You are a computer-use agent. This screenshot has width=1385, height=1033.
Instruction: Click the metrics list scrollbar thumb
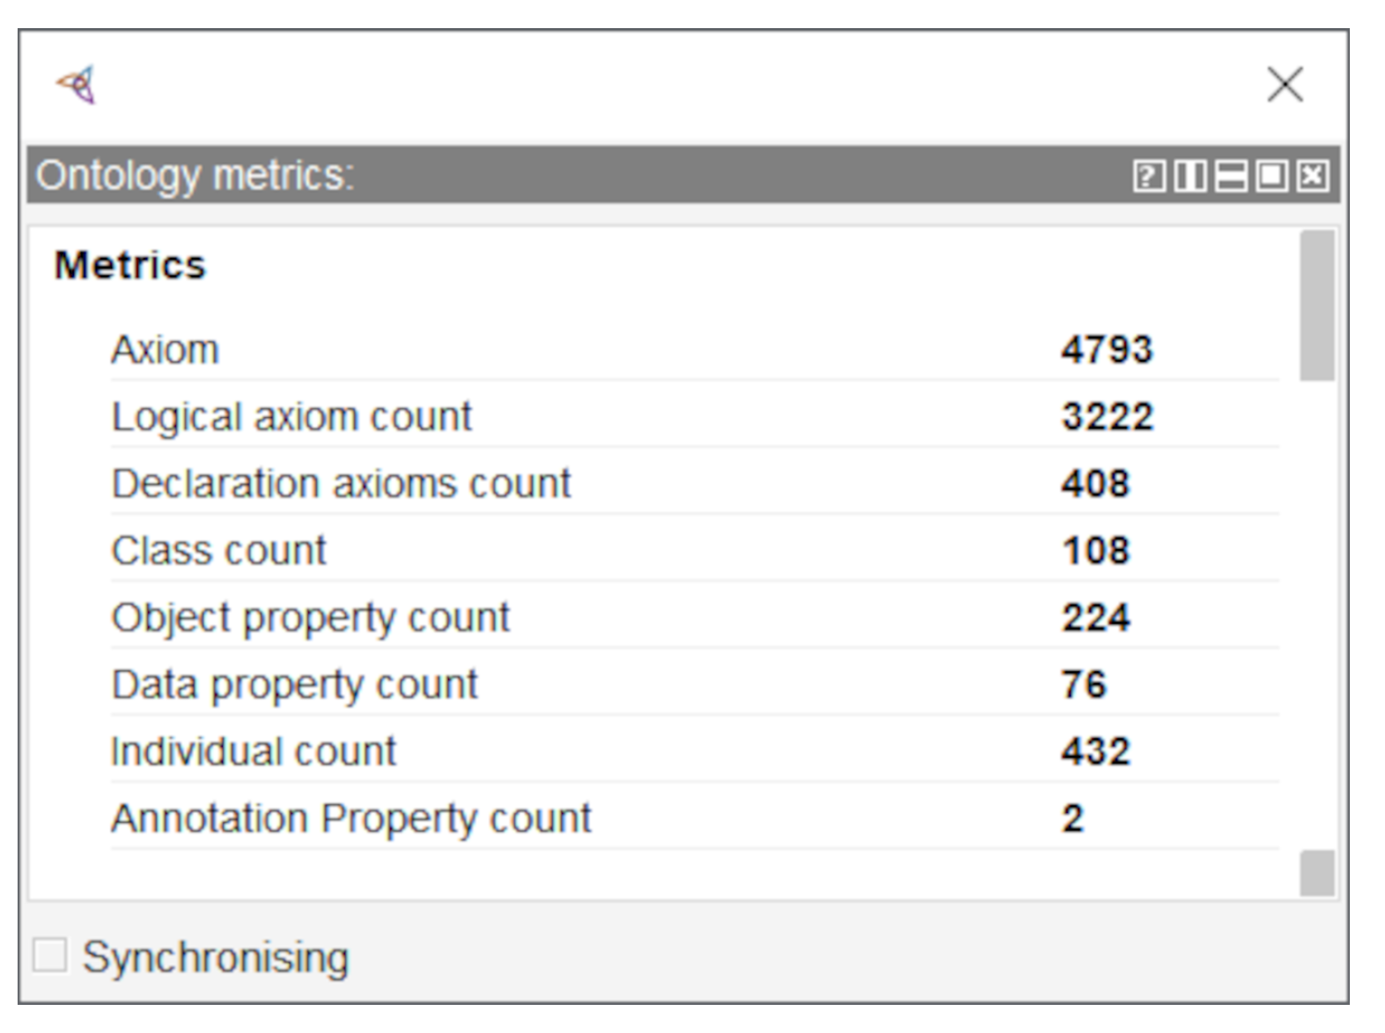[1316, 305]
